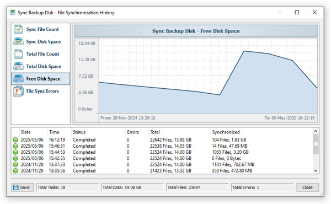Click the 3.76 GB axis label

(x=86, y=93)
